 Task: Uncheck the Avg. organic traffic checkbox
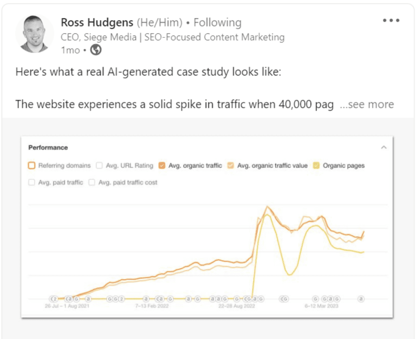tap(162, 165)
